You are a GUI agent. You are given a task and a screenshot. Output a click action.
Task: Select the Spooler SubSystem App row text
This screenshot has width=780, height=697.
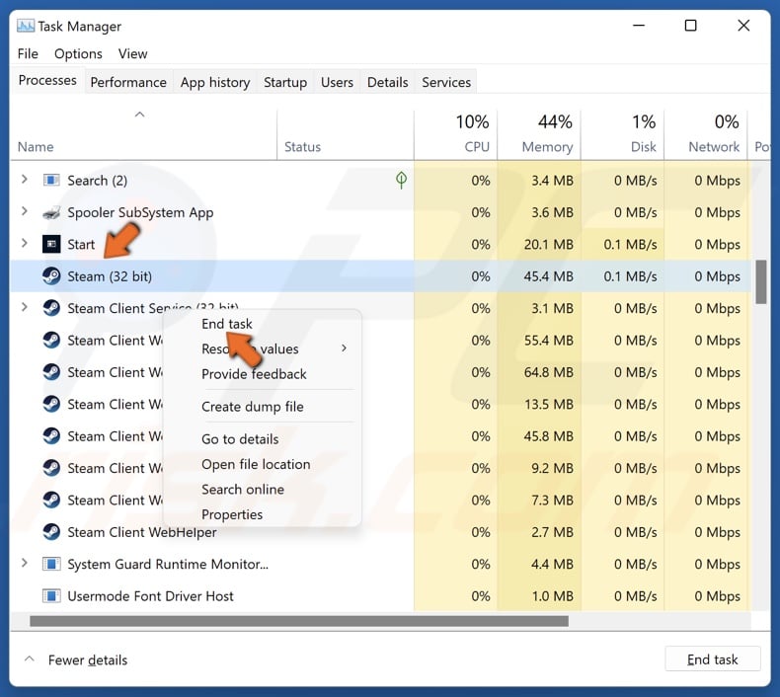[140, 212]
